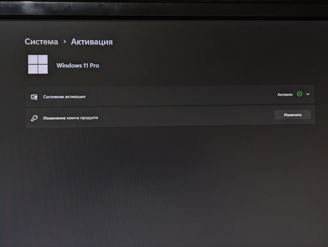Click the Активно status text
This screenshot has width=328, height=247.
(285, 94)
